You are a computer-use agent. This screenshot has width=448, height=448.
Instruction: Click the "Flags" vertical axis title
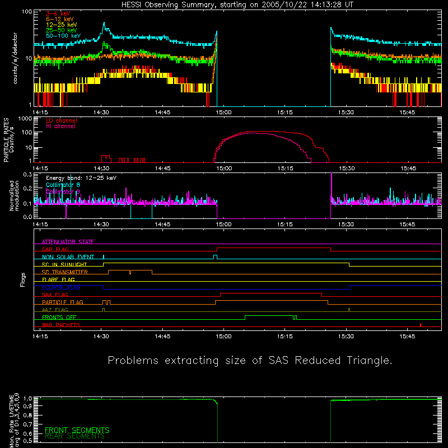click(x=23, y=279)
